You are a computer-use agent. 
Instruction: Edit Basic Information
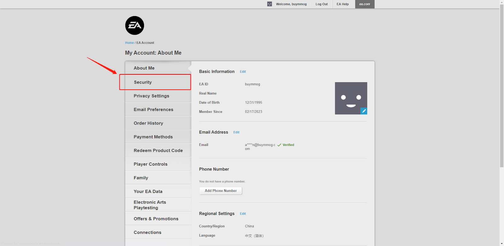(x=243, y=72)
